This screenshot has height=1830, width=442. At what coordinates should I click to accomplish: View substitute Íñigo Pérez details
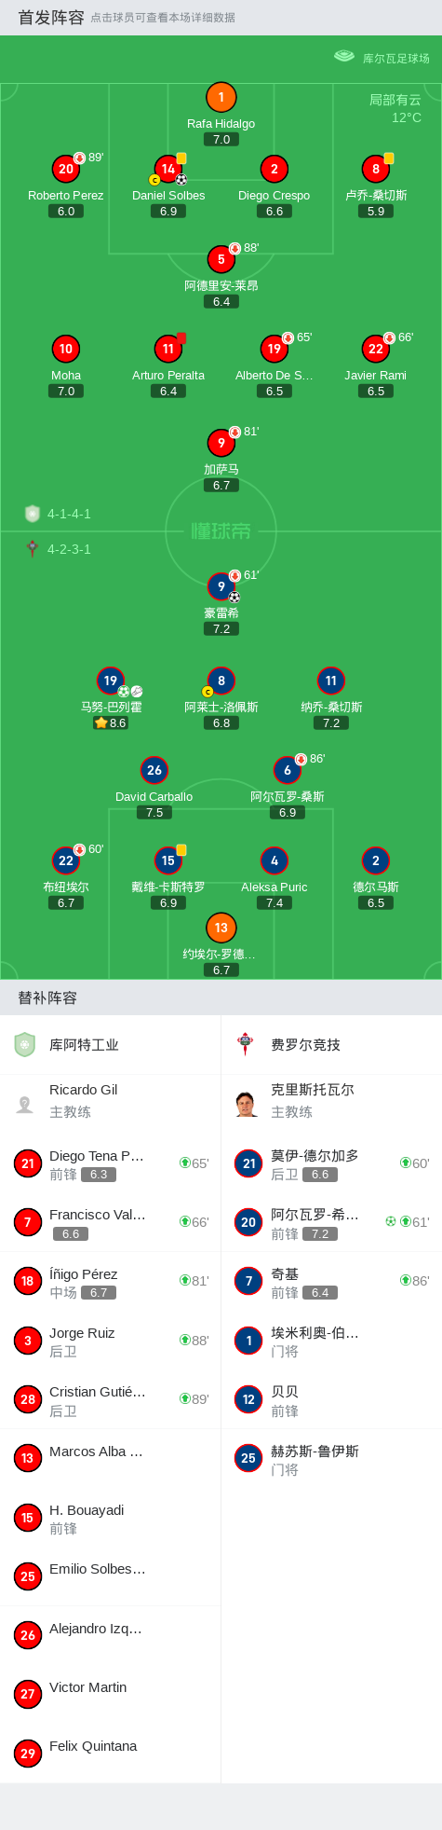[x=111, y=1282]
